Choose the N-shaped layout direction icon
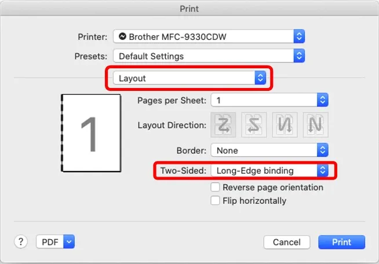 (315, 124)
